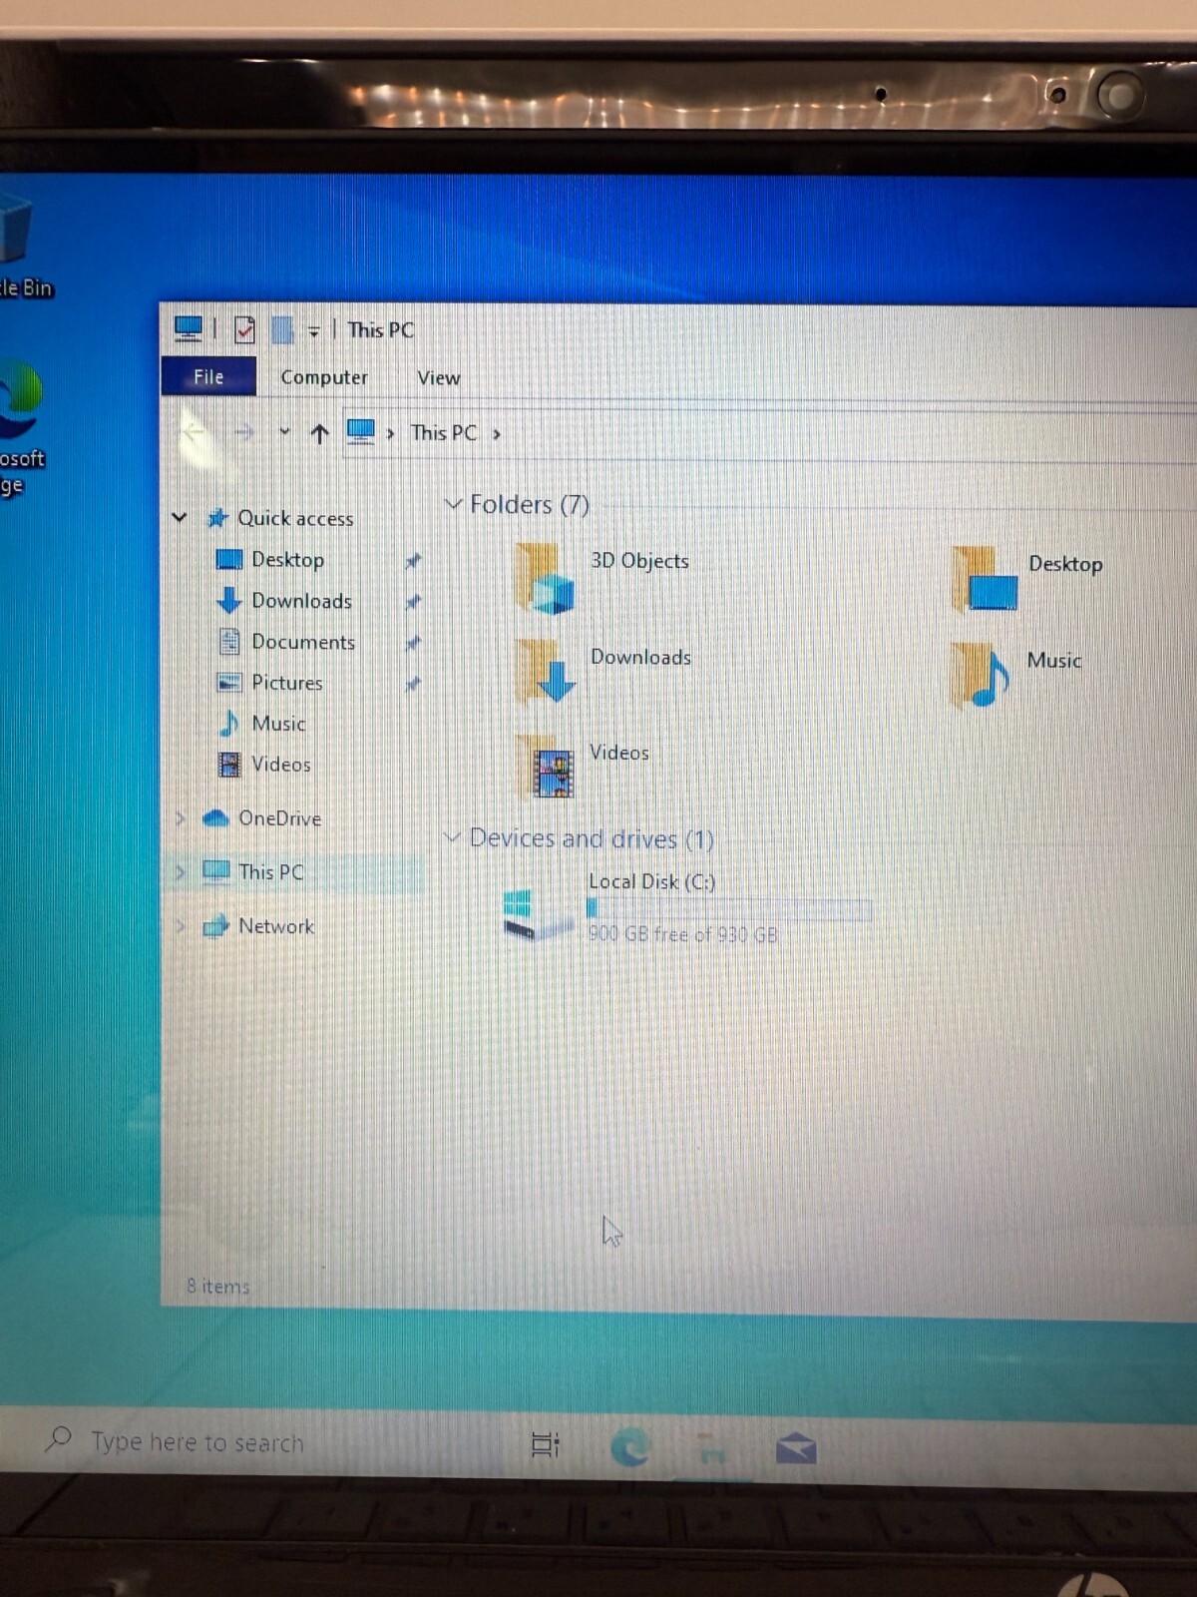
Task: Select the Music folder icon in Folders
Action: [x=981, y=676]
